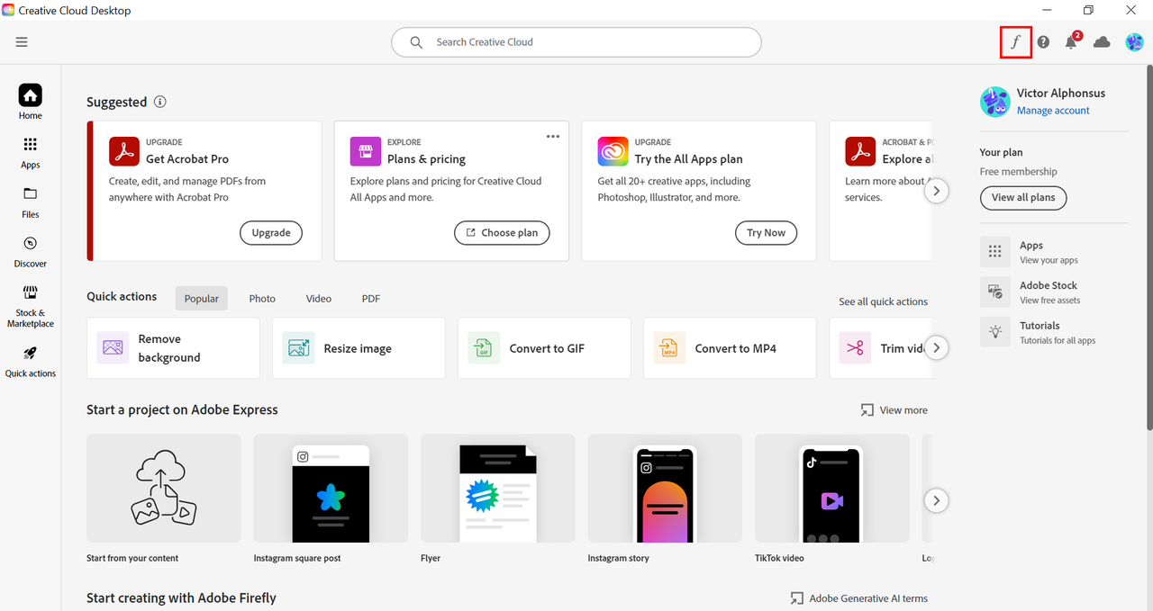The height and width of the screenshot is (611, 1153).
Task: Open the Home section in the sidebar
Action: click(x=30, y=101)
